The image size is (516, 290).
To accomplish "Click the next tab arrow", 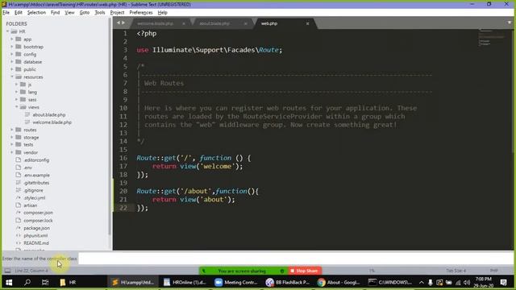I will coord(123,23).
